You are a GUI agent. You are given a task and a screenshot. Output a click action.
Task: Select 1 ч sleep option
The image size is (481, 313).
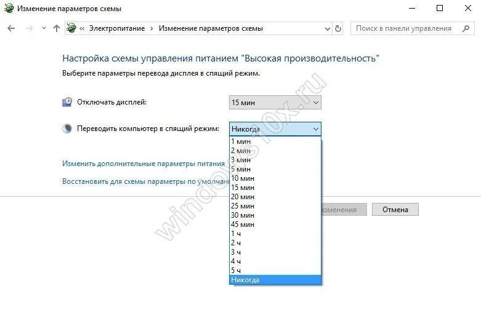pyautogui.click(x=275, y=234)
